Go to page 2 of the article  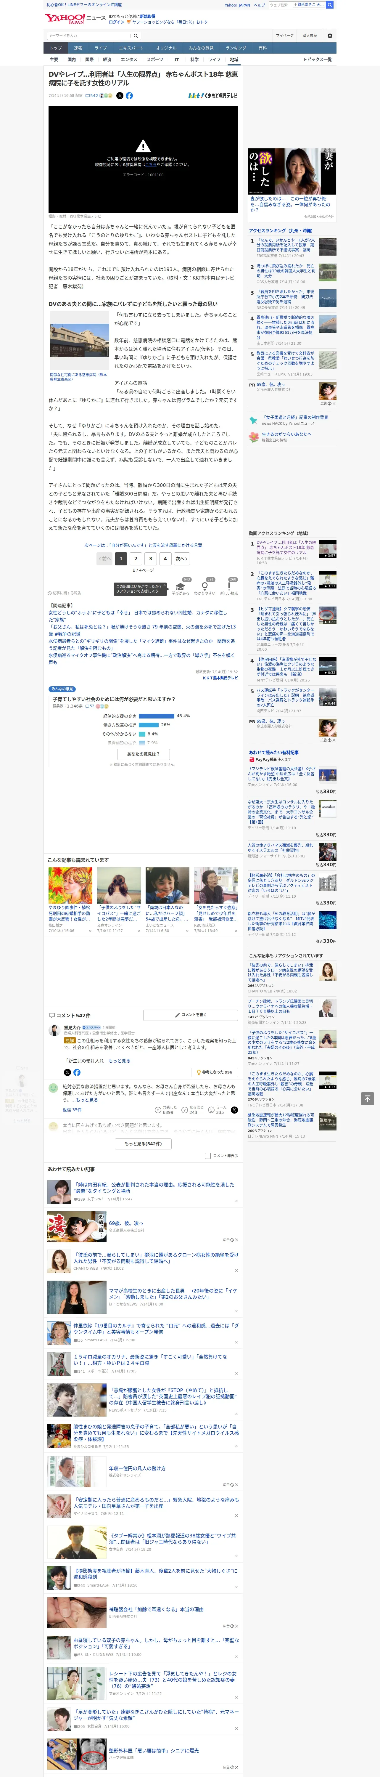point(136,559)
